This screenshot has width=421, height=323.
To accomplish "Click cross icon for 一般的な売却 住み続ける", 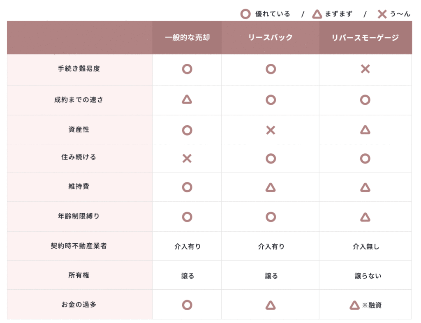I will [187, 158].
